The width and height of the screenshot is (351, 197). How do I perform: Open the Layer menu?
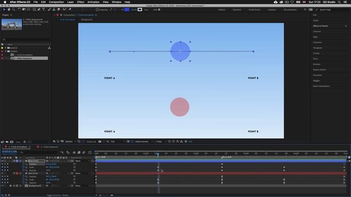(x=70, y=2)
